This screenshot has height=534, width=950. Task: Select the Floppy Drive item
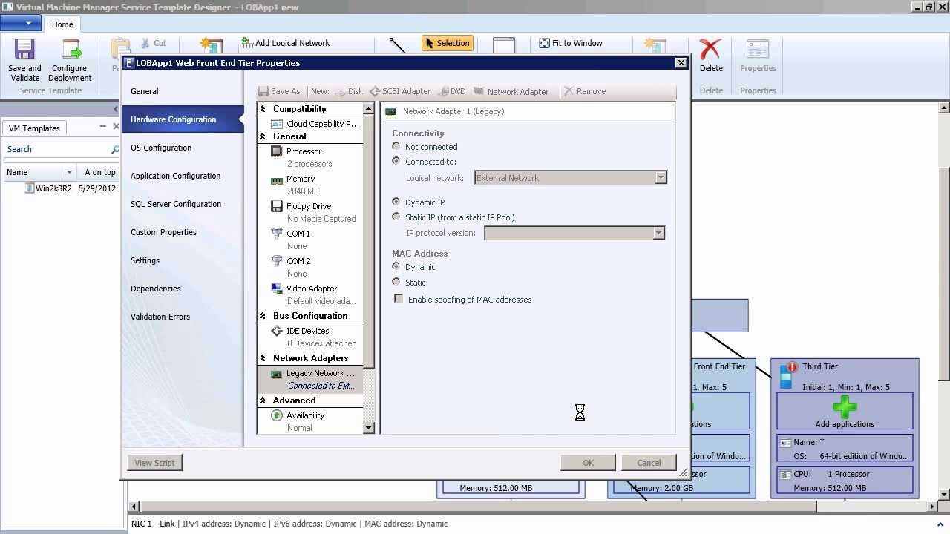(310, 212)
